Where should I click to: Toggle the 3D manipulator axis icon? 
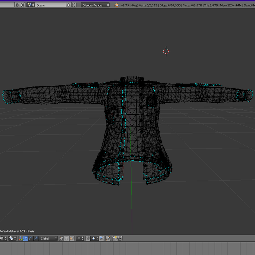21,239
